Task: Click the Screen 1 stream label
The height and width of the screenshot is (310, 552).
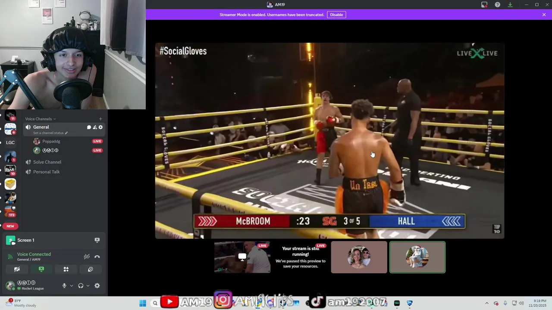Action: [26, 240]
